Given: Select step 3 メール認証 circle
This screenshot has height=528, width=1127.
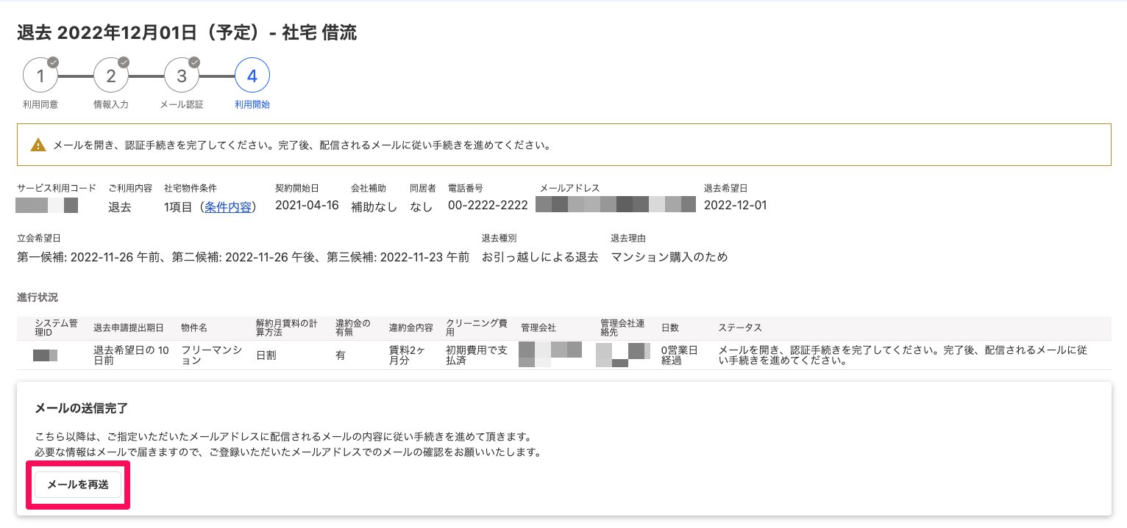Looking at the screenshot, I should (x=182, y=76).
